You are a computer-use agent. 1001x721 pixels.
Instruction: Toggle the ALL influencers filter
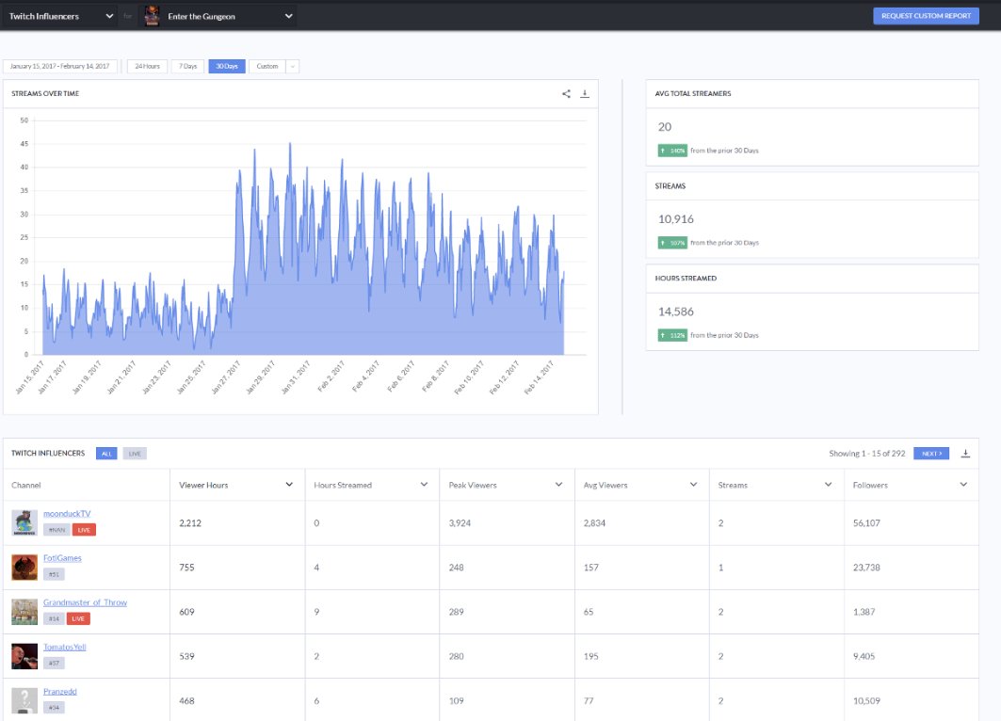coord(106,454)
